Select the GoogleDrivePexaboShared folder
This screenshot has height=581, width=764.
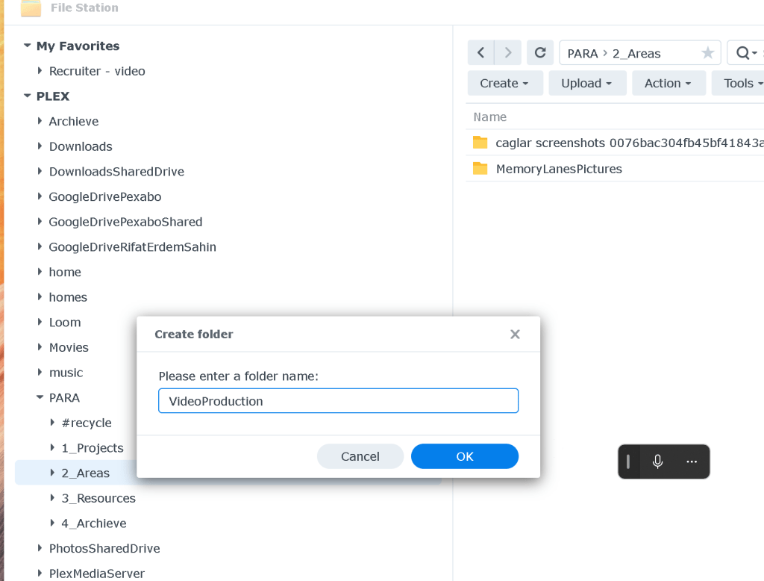125,222
